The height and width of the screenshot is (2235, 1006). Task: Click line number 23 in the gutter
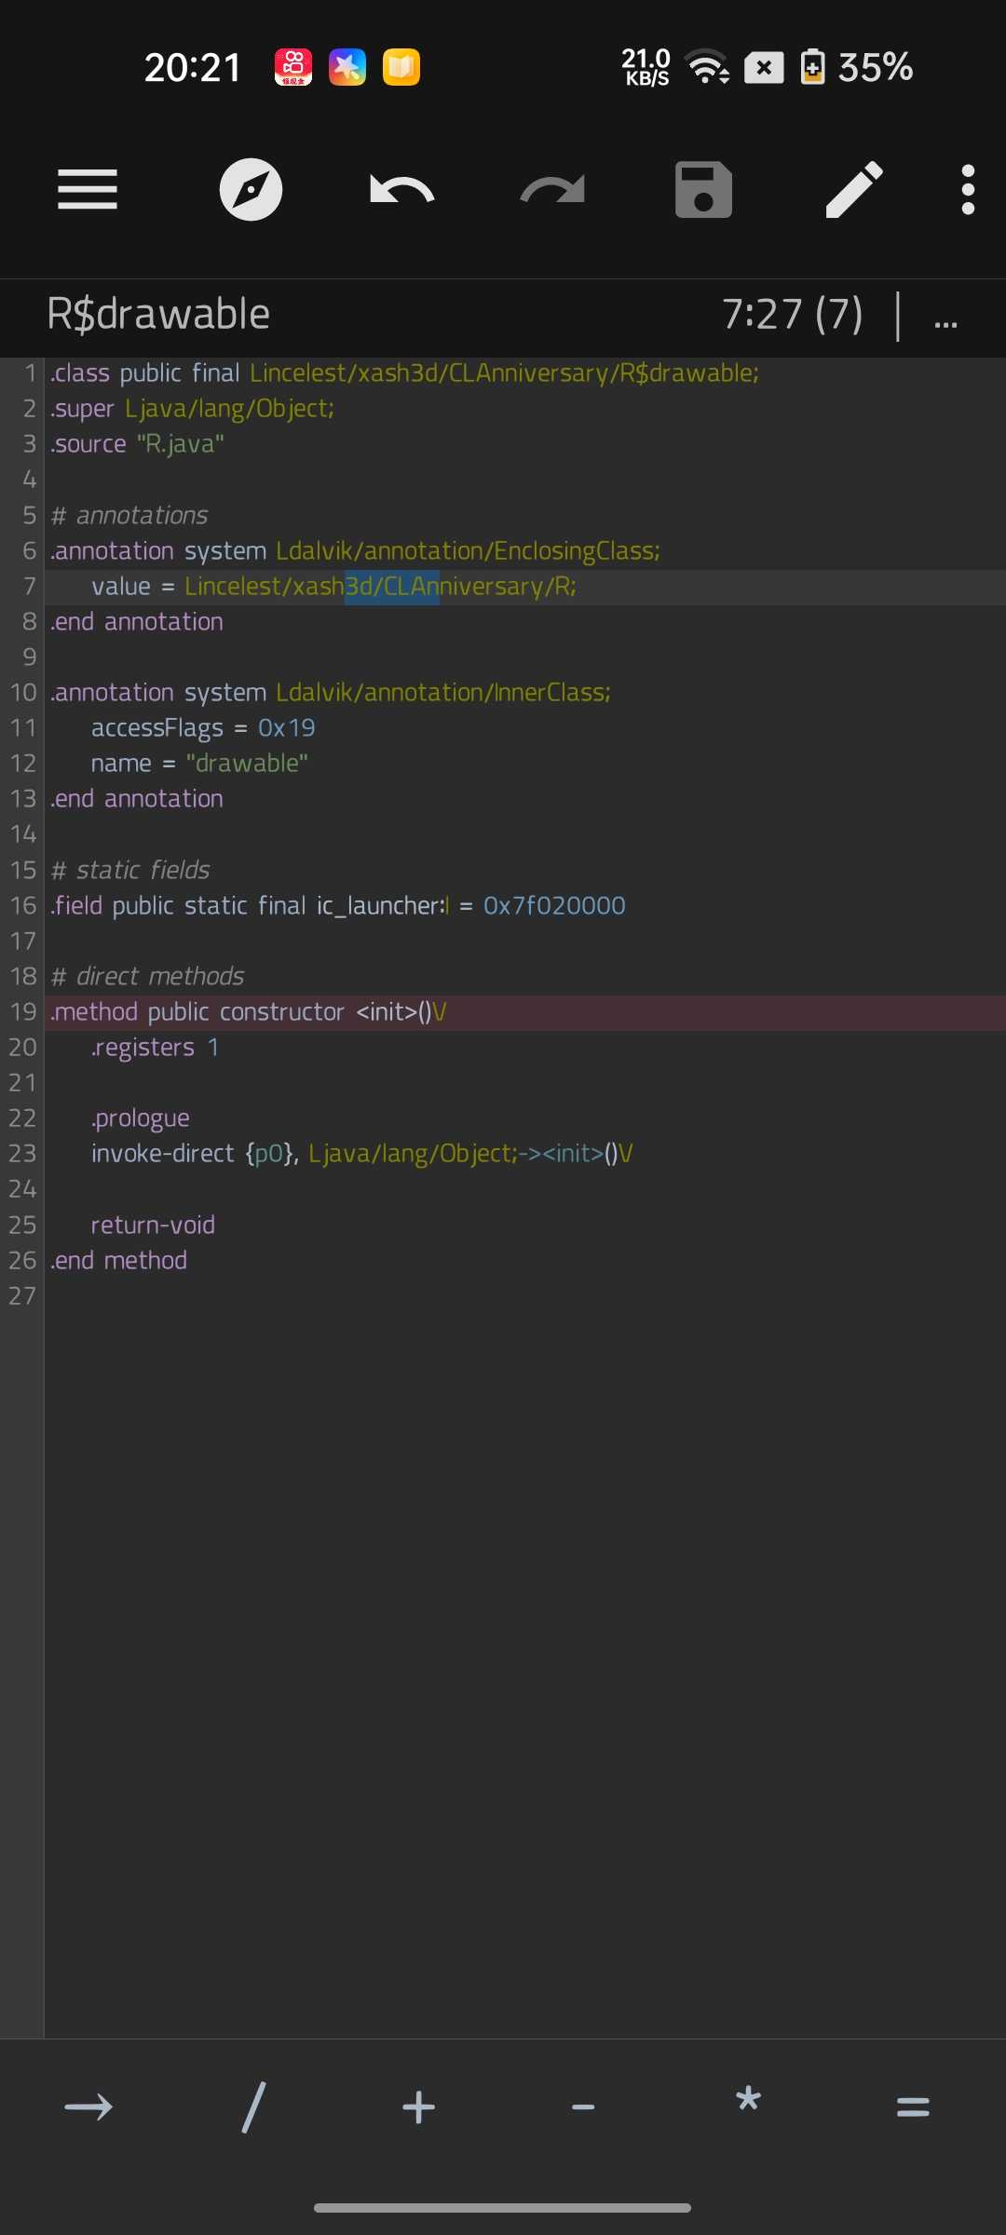pos(22,1154)
